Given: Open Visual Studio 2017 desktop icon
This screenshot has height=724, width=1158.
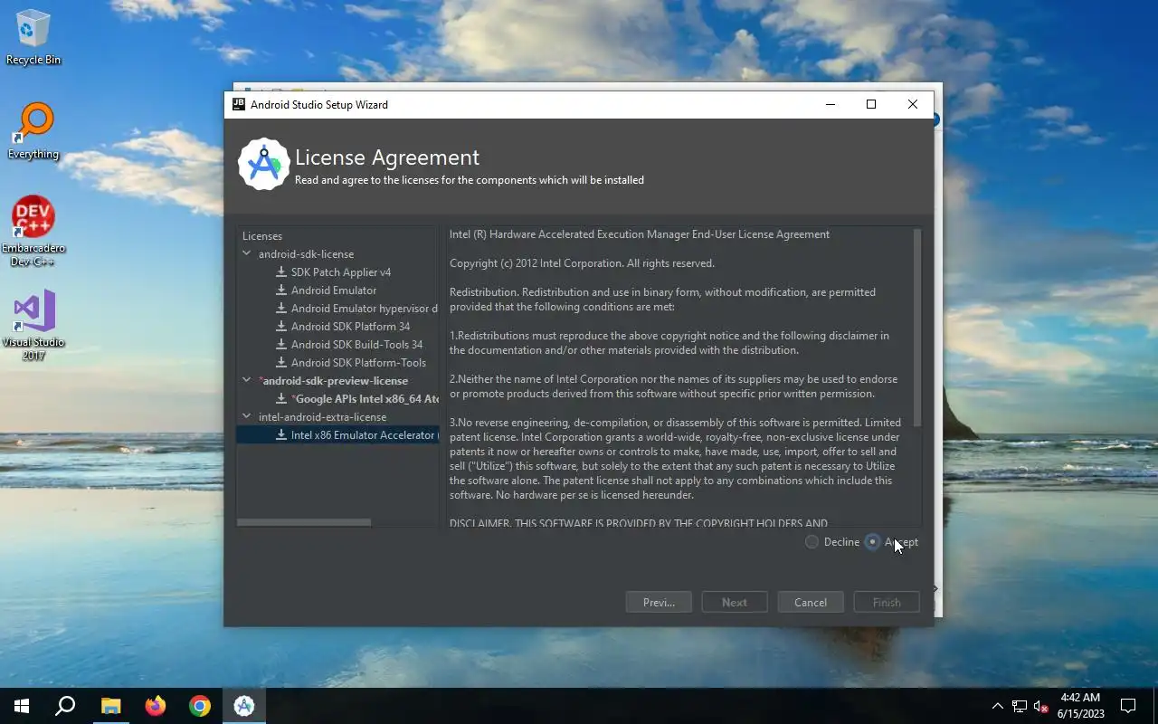Looking at the screenshot, I should coord(33,326).
